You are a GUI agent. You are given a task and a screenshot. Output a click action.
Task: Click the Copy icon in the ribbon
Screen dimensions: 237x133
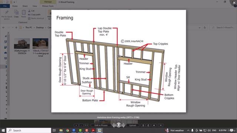point(16,14)
